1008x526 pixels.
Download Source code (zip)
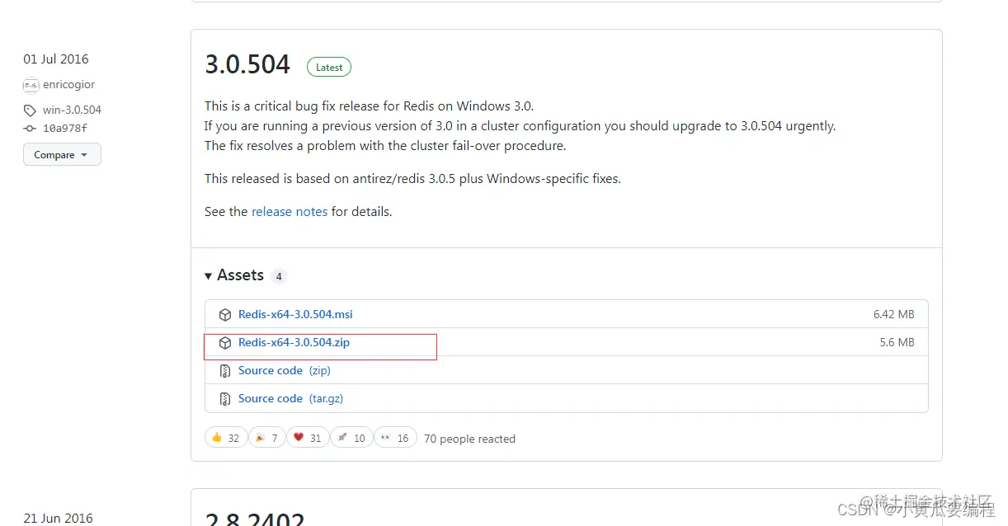click(285, 370)
